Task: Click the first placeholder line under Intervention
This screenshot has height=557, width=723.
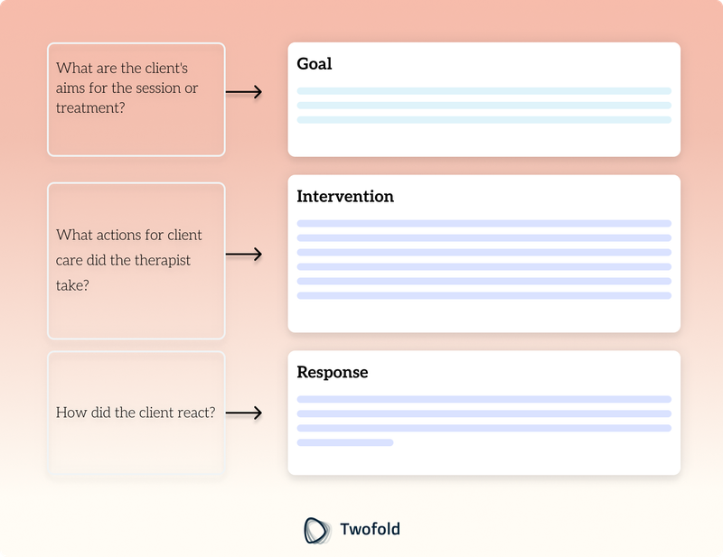Action: point(484,224)
